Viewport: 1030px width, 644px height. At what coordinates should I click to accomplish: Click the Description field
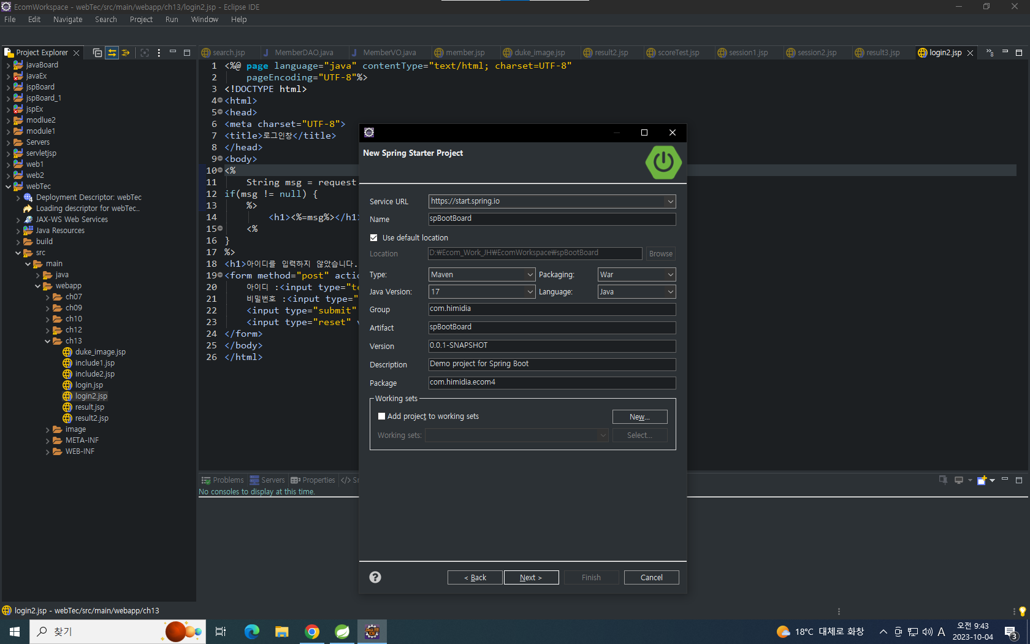[x=552, y=364]
